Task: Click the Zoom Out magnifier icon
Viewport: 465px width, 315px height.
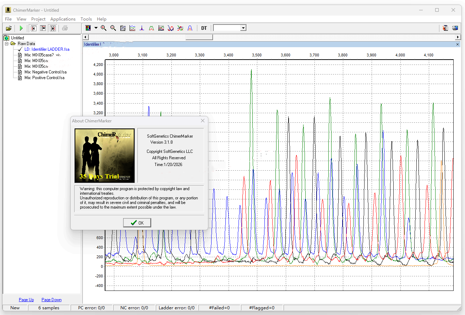Action: (113, 28)
